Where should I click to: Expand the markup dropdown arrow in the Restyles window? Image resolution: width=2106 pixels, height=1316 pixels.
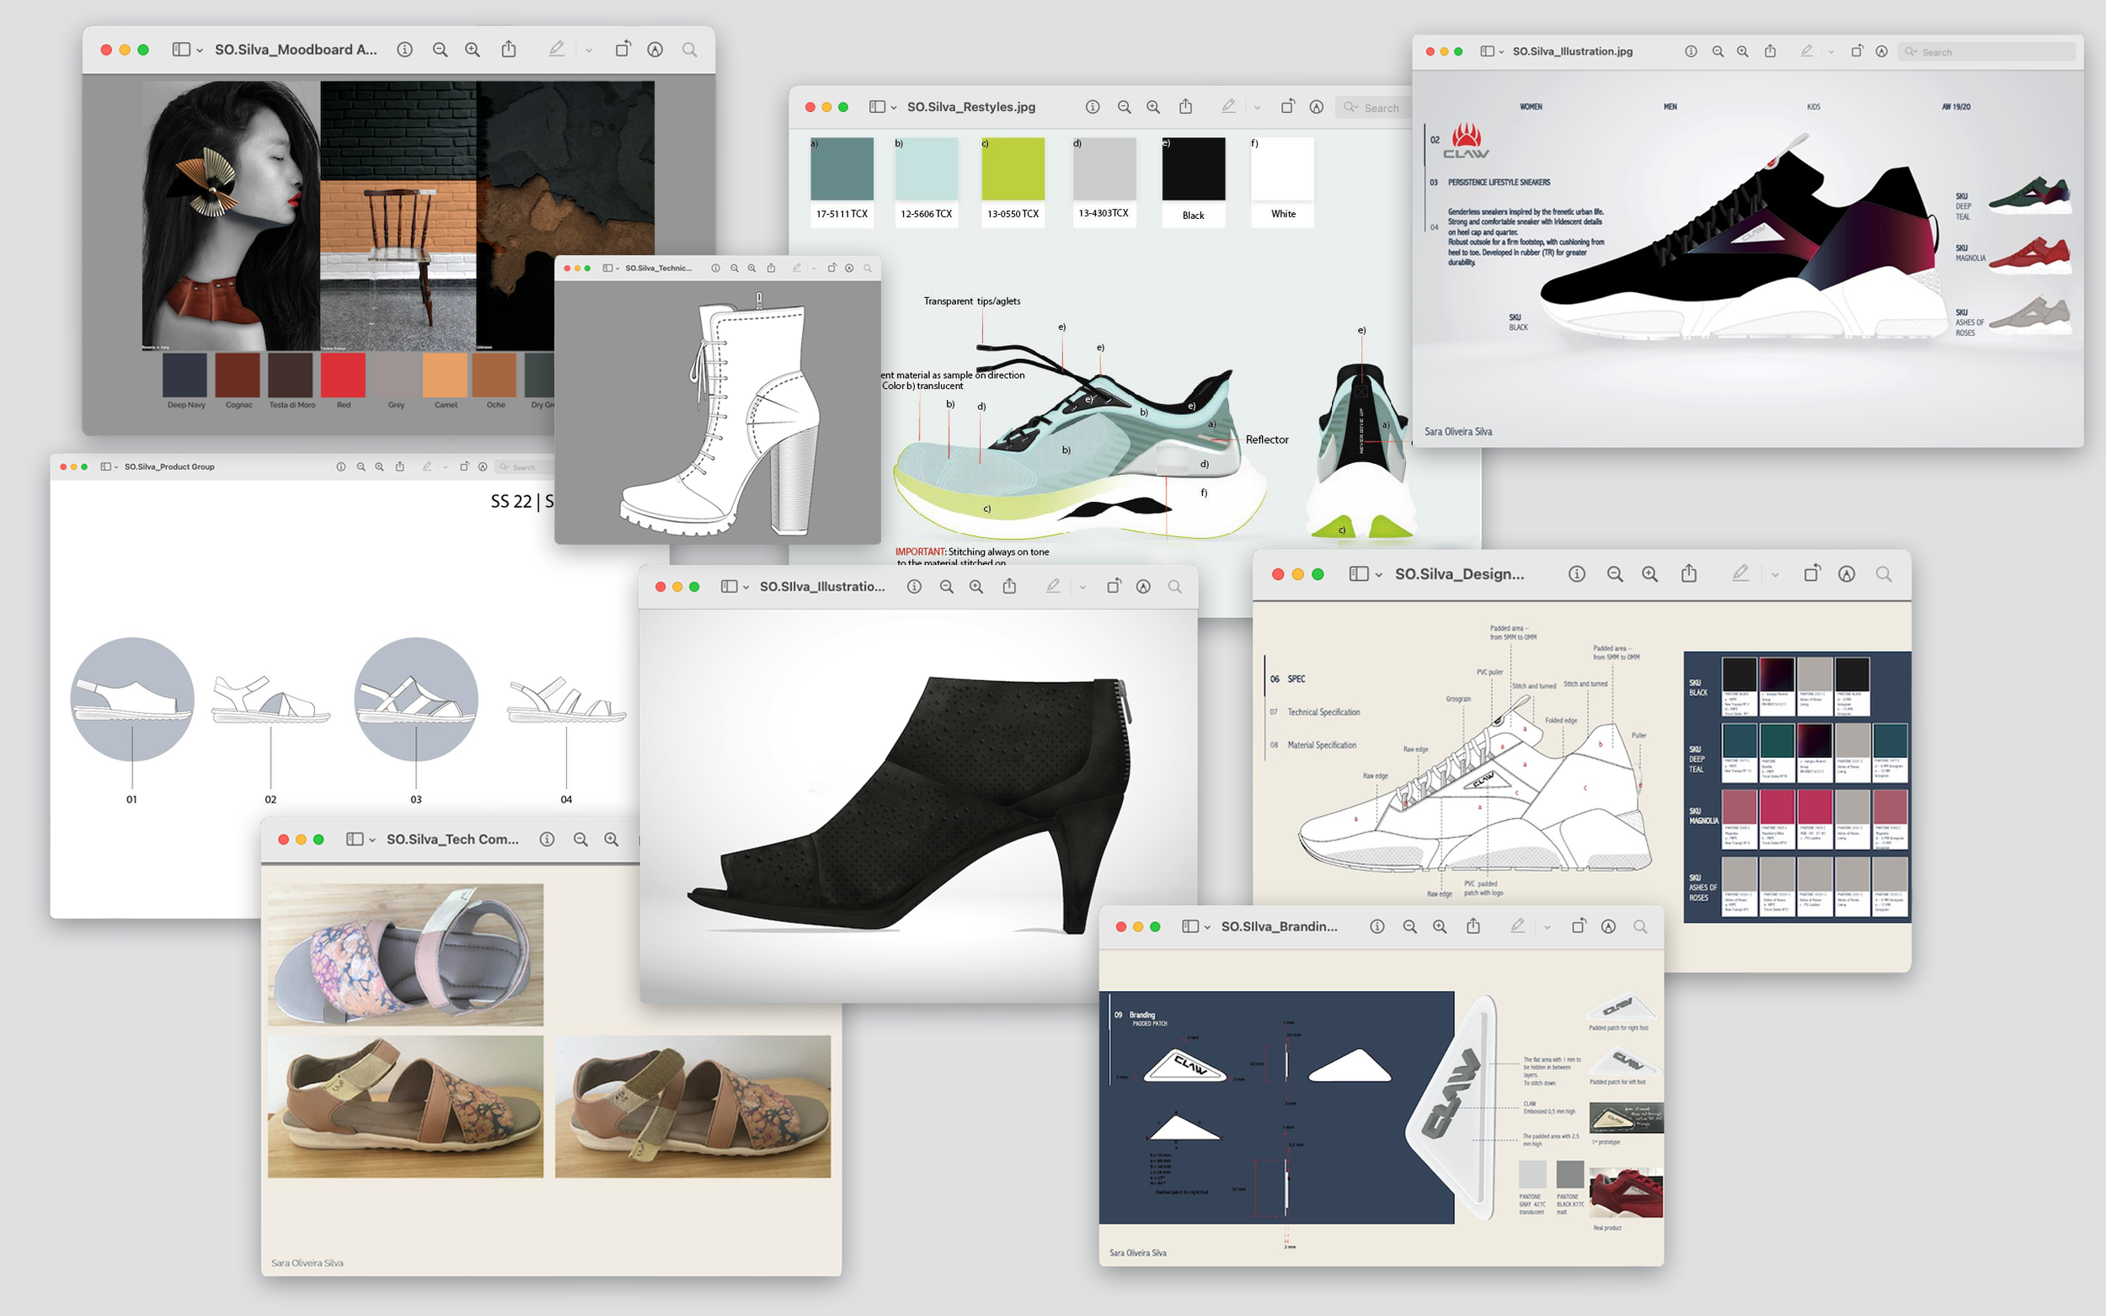point(1257,108)
